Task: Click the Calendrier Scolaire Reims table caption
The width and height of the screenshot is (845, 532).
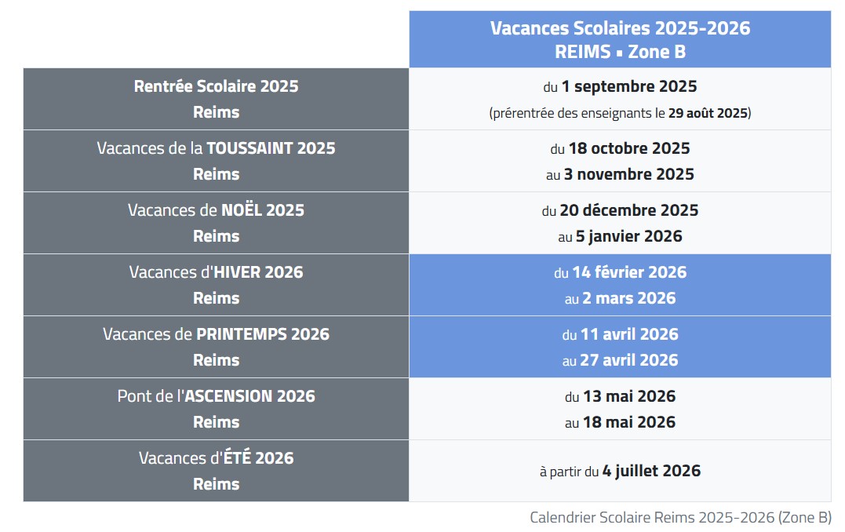Action: [x=680, y=518]
